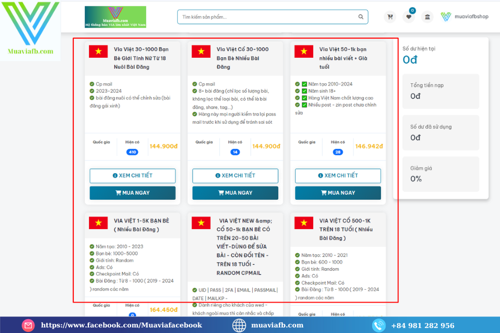The height and width of the screenshot is (333, 500).
Task: Click the globe icon in footer
Action: point(239,325)
